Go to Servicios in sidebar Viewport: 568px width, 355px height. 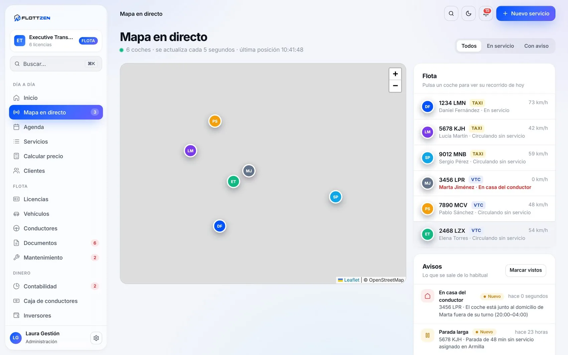tap(56, 142)
